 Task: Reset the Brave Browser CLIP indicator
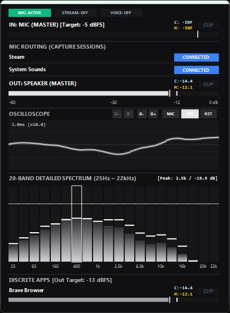pos(208,291)
